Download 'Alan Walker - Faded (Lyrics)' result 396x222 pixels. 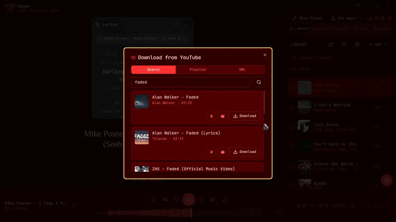(x=245, y=152)
